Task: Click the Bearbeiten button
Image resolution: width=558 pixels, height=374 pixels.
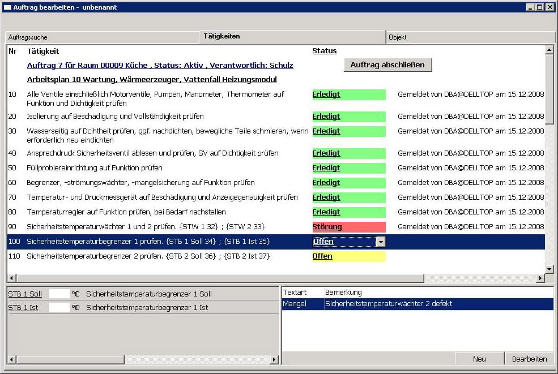Action: point(530,359)
